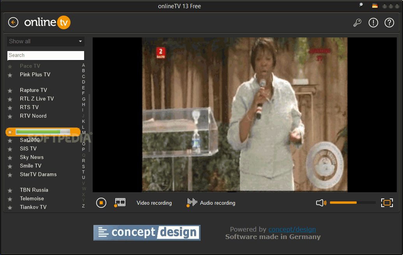Open the concept/design link
The image size is (403, 255).
click(x=292, y=229)
